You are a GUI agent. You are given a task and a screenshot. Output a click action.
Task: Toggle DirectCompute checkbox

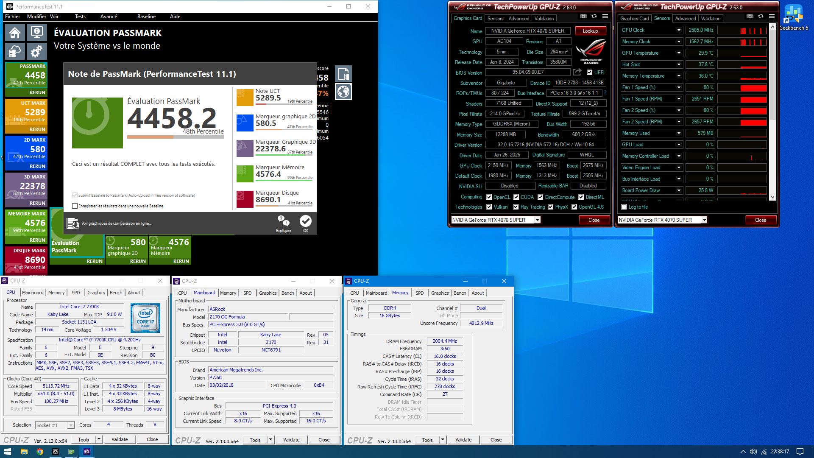[x=540, y=197]
